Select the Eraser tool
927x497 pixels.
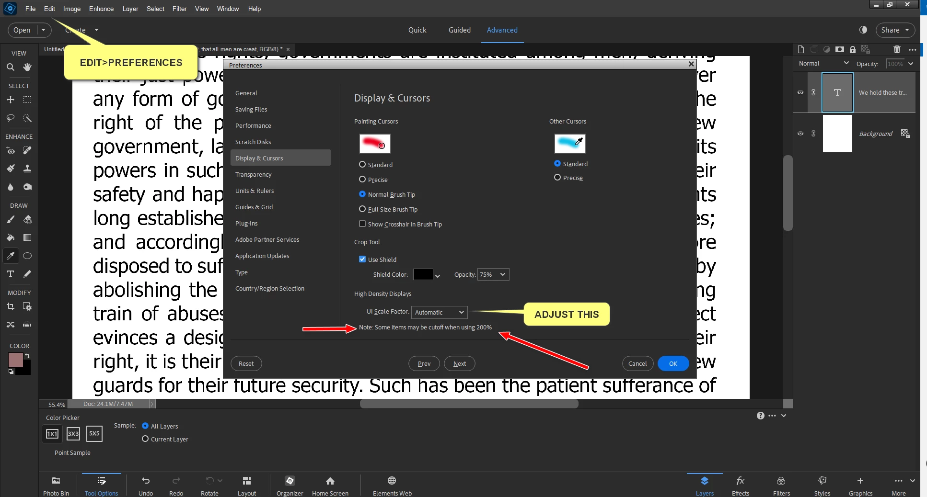click(x=27, y=219)
